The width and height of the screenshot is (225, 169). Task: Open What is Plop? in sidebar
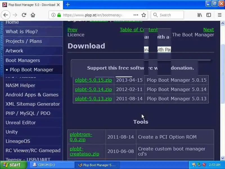pos(33,32)
